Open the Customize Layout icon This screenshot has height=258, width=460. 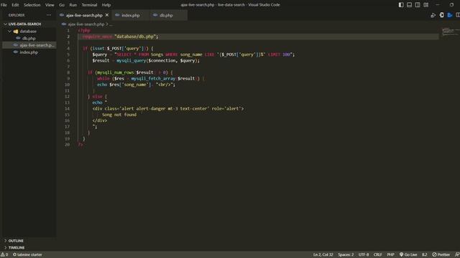click(425, 5)
